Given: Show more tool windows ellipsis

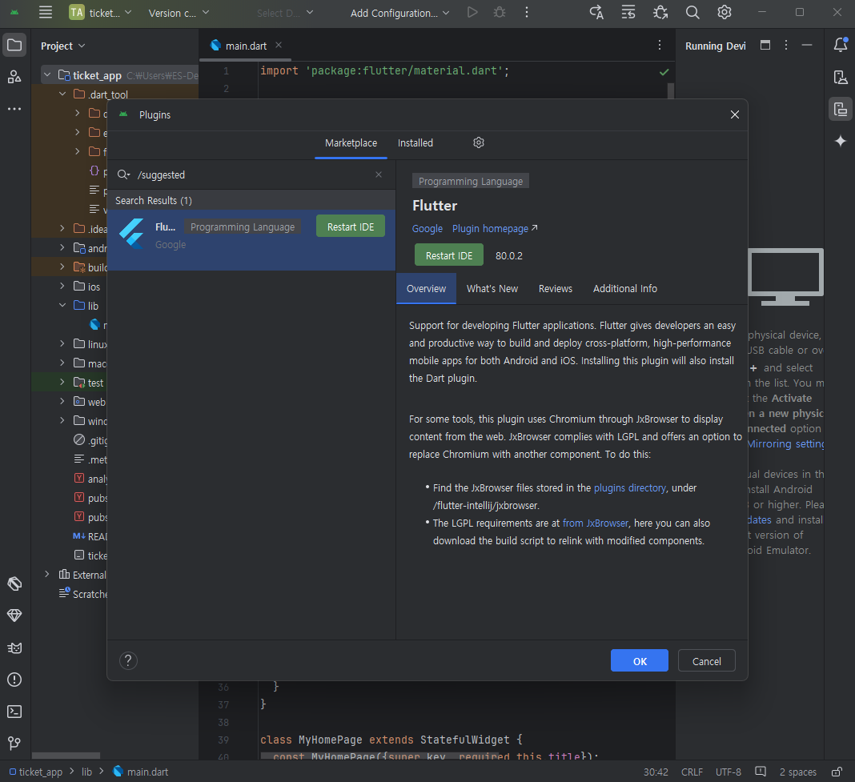Looking at the screenshot, I should coord(14,109).
